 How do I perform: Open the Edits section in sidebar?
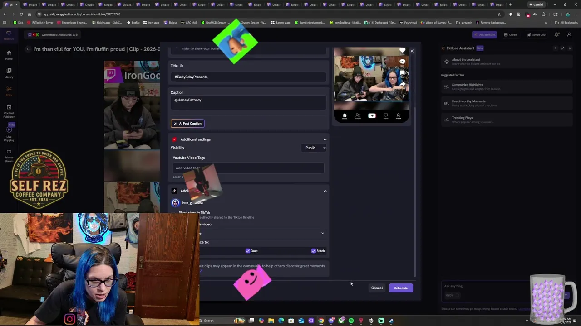tap(9, 91)
